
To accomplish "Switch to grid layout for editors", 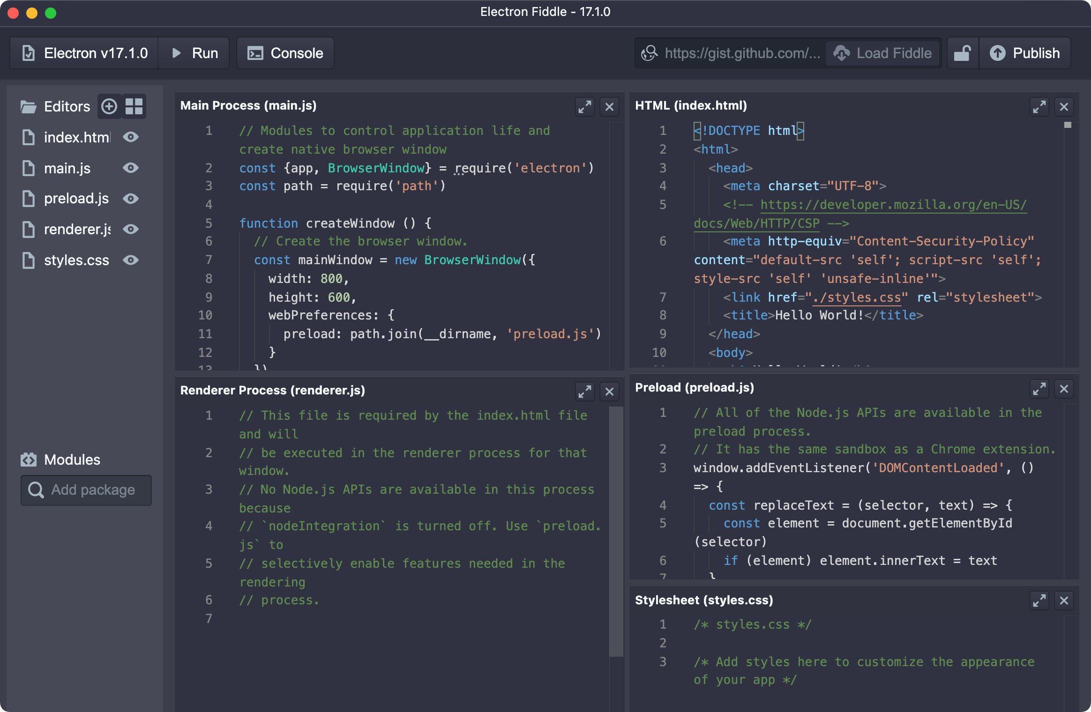I will [133, 105].
